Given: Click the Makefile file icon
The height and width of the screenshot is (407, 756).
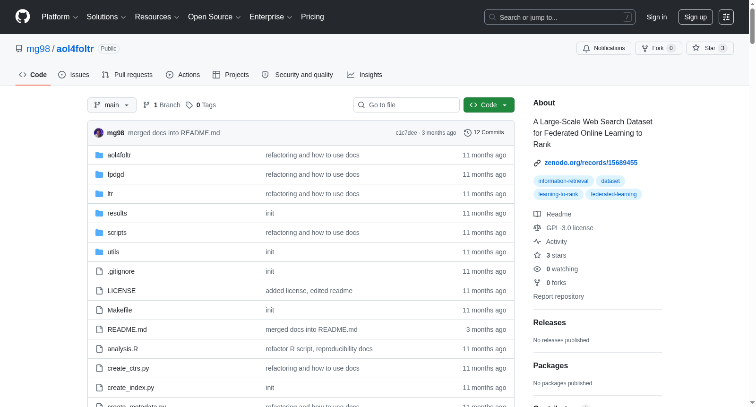Looking at the screenshot, I should [99, 310].
